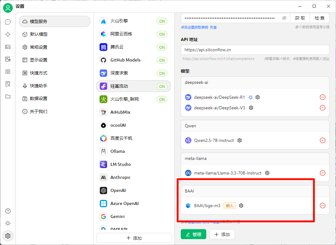The image size is (336, 245).
Task: Click the GitHub Models provider logo
Action: (104, 60)
